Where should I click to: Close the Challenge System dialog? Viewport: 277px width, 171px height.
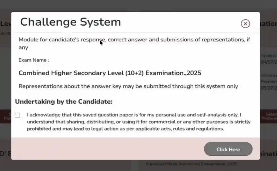[245, 23]
